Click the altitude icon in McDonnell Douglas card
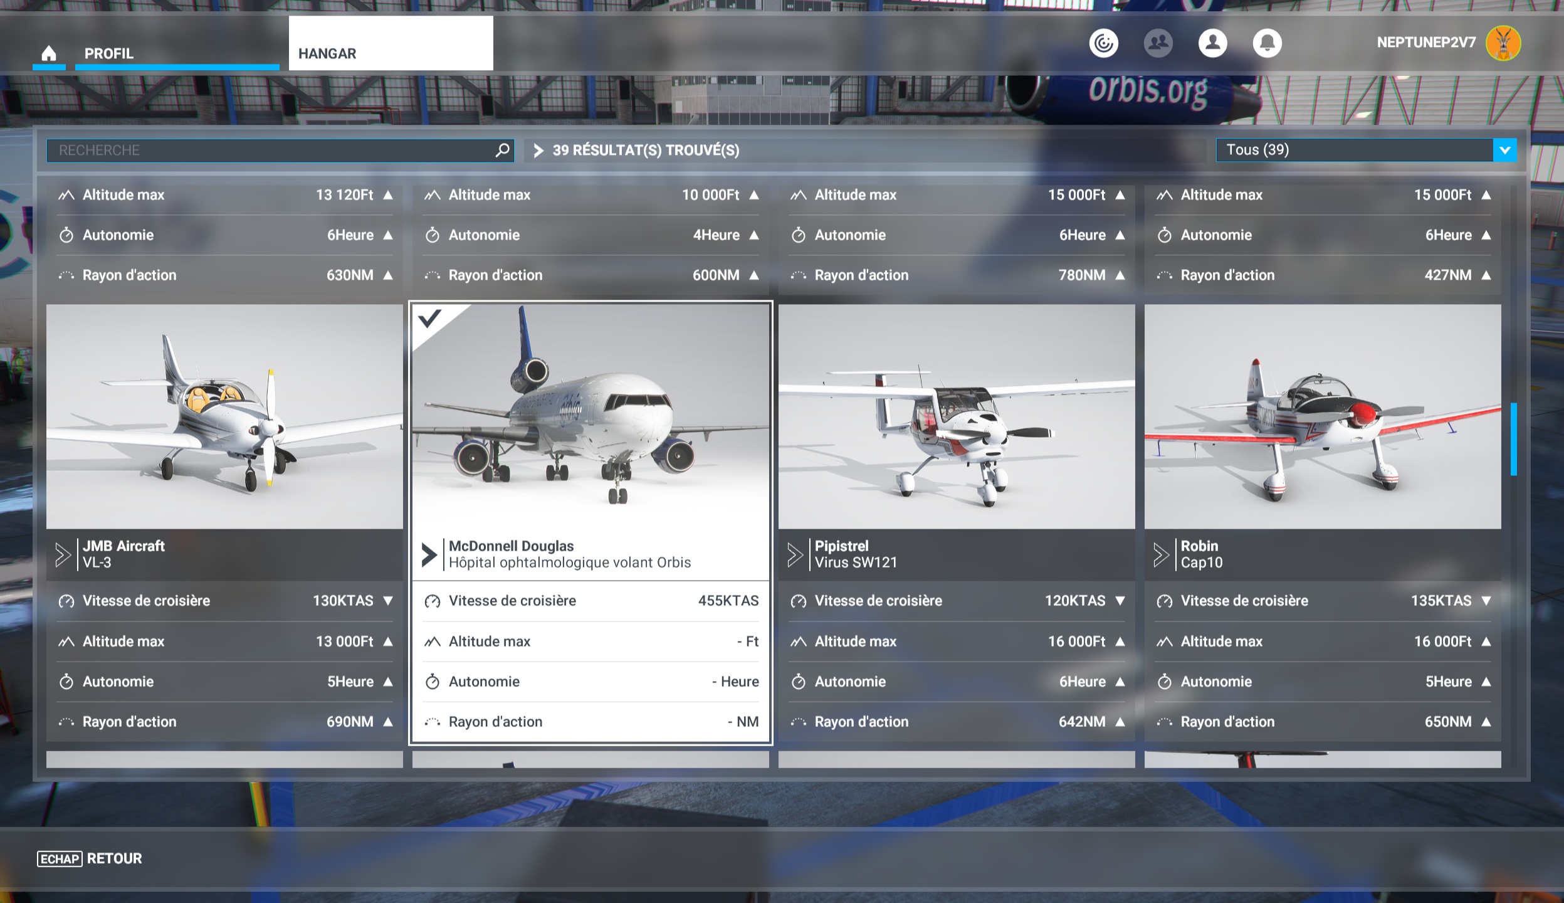This screenshot has width=1564, height=903. (433, 642)
